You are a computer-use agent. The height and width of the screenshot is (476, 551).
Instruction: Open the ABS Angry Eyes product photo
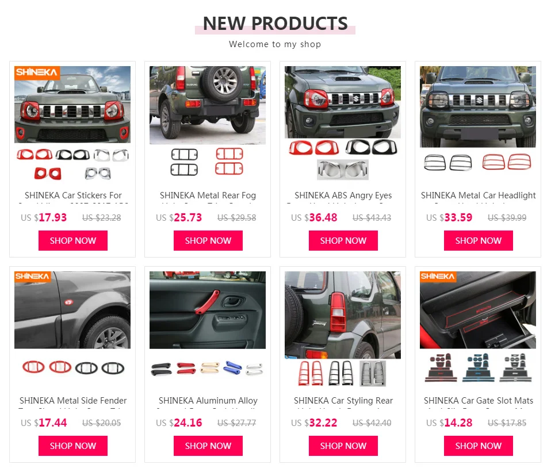(343, 124)
